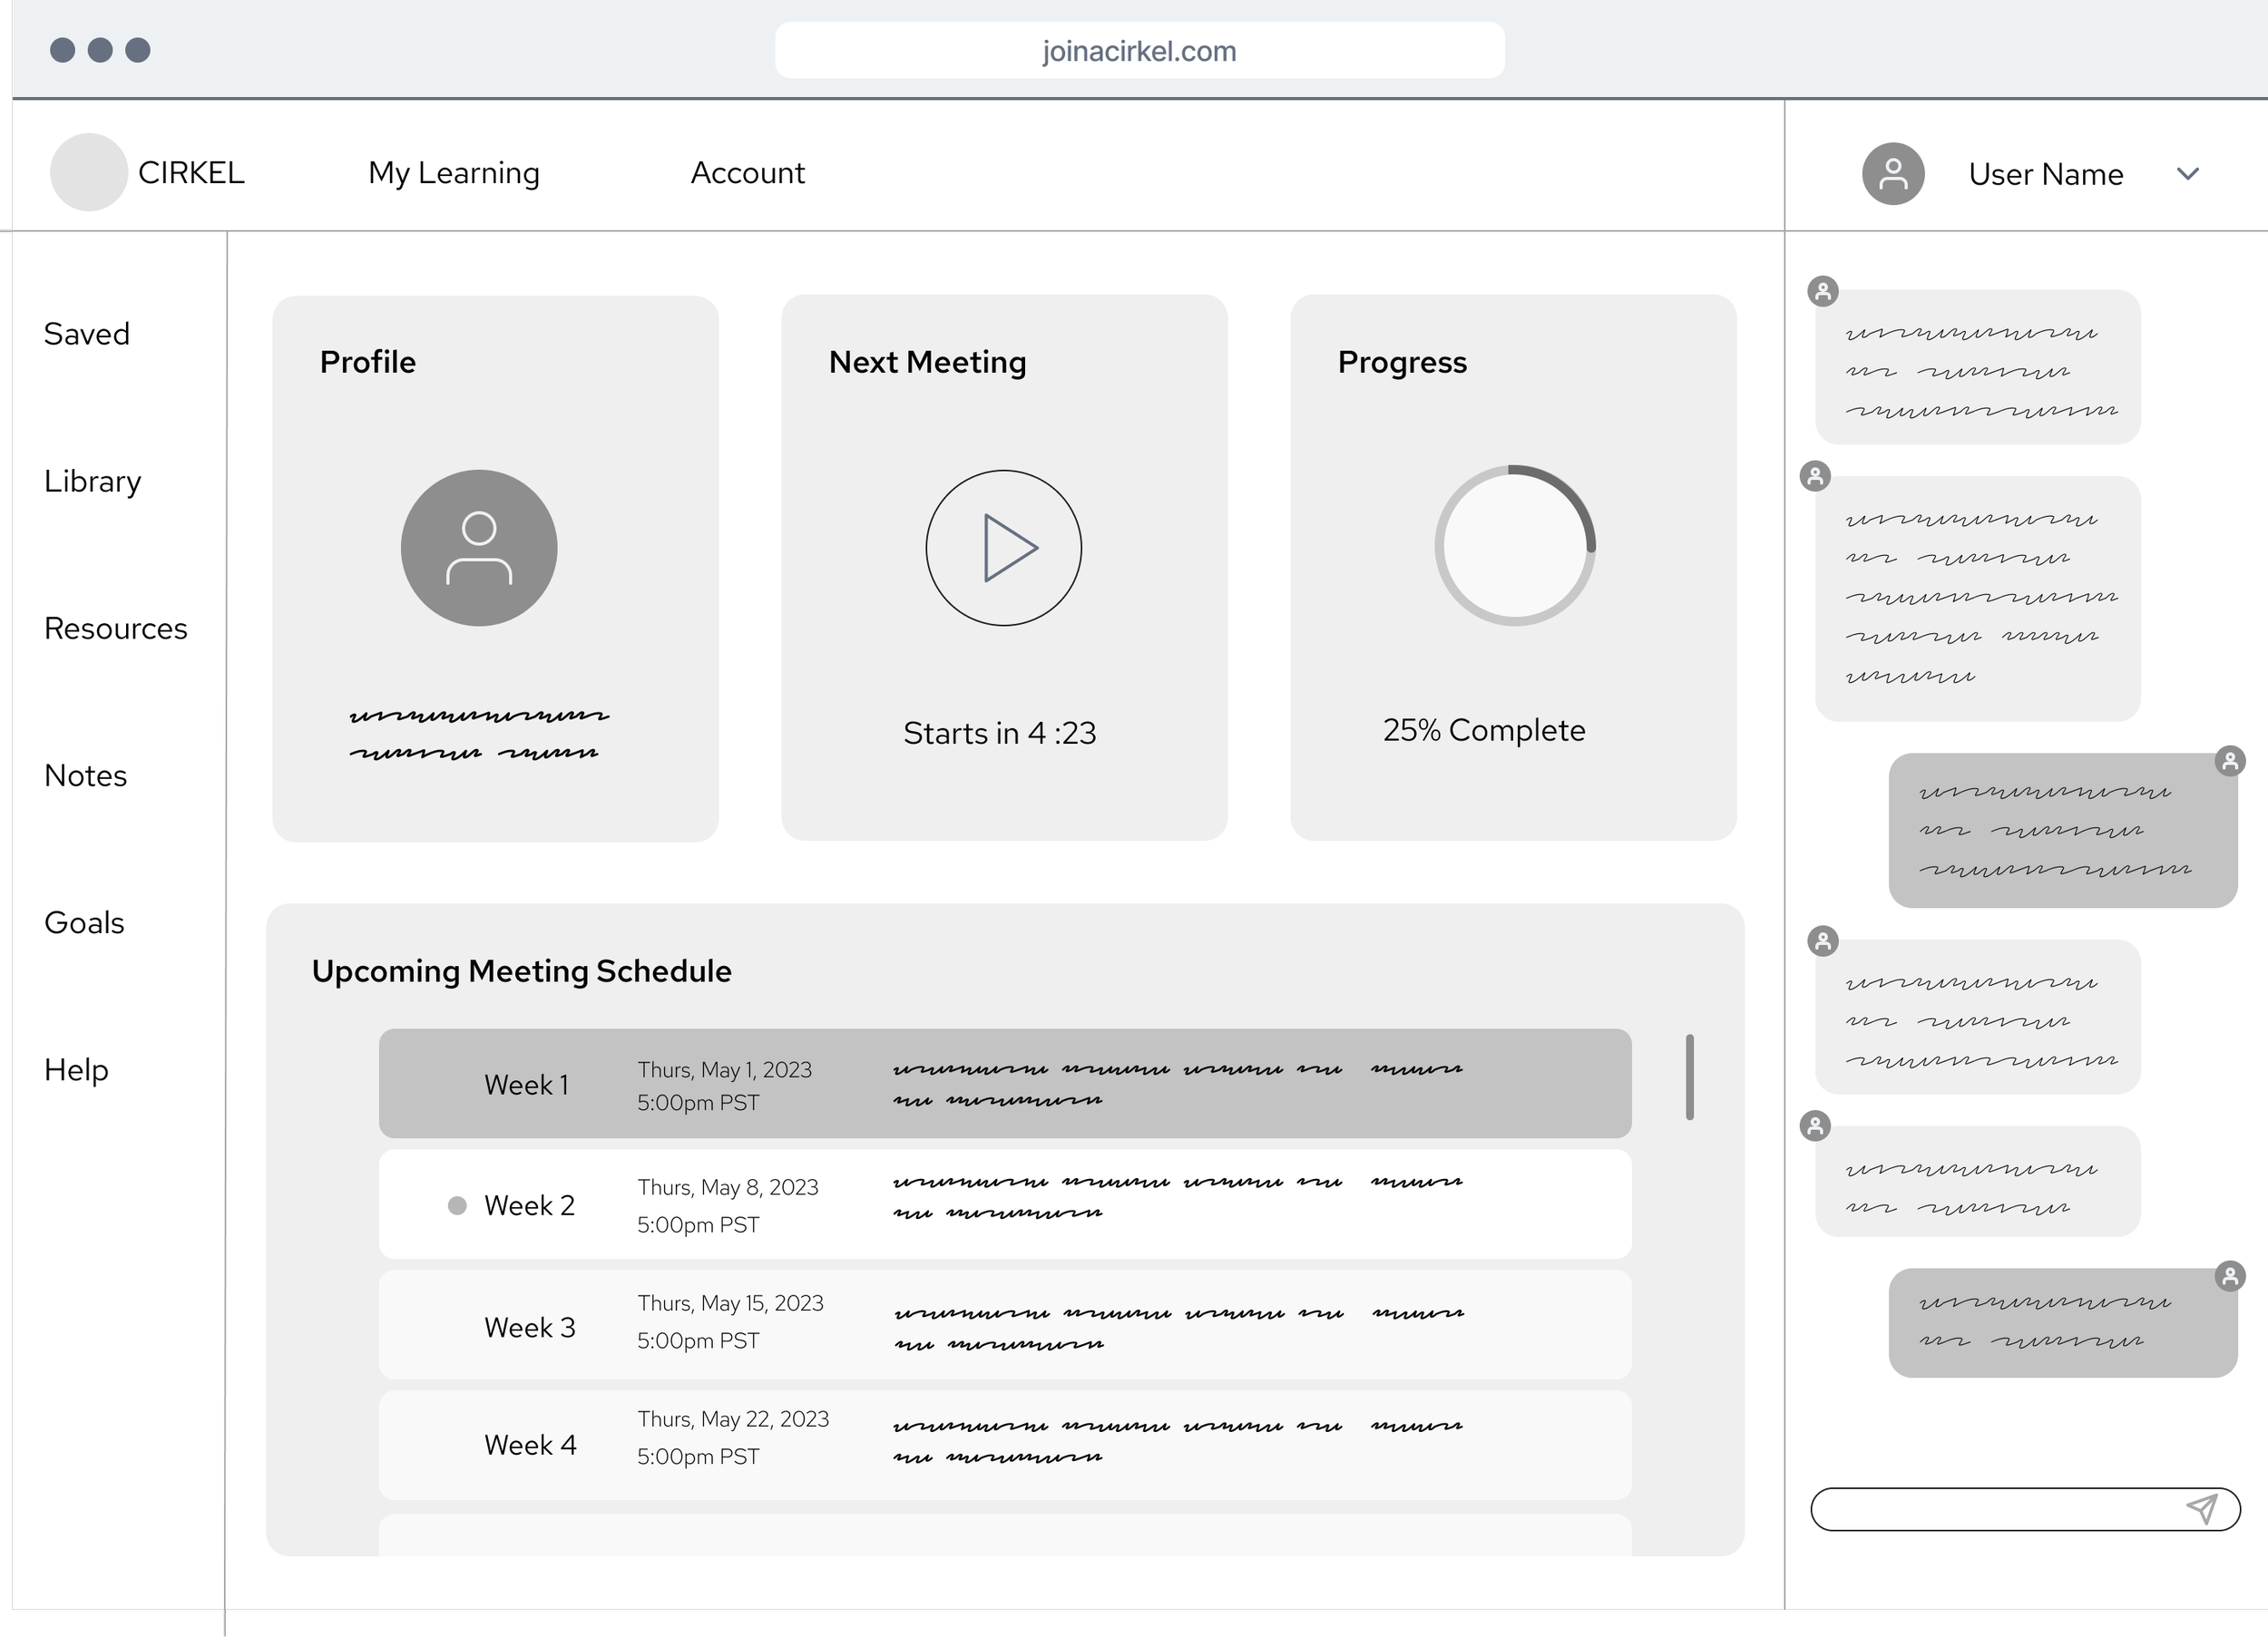Click the header user avatar icon
Image resolution: width=2268 pixels, height=1637 pixels.
point(1892,174)
